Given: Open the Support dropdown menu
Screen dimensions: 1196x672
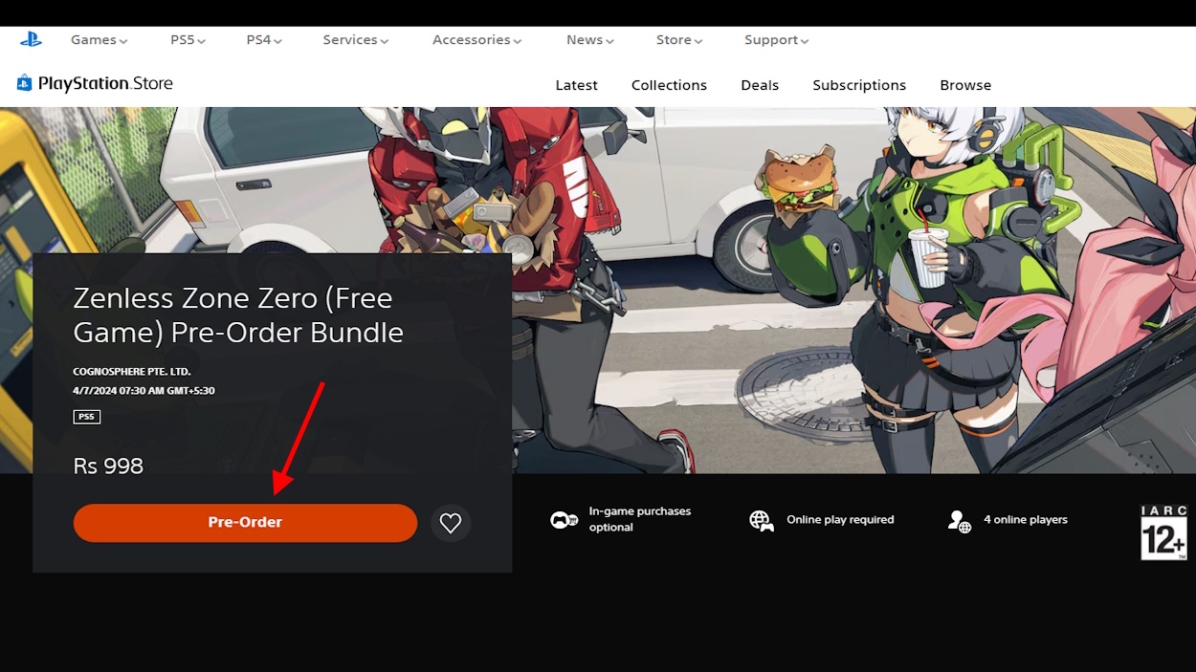Looking at the screenshot, I should coord(775,39).
